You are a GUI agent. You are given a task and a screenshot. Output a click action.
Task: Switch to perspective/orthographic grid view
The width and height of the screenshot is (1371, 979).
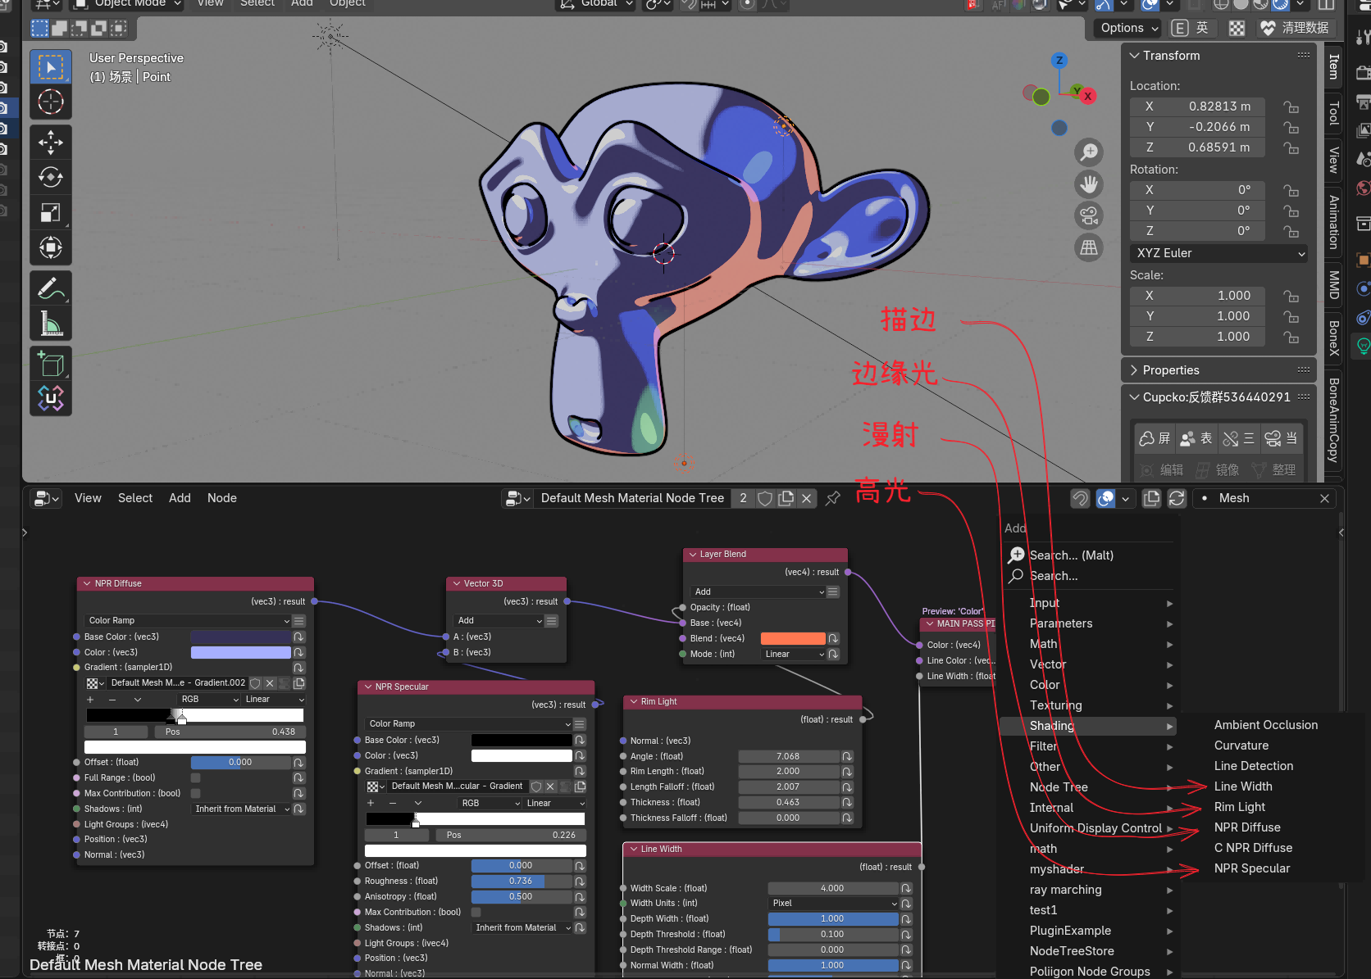pyautogui.click(x=1089, y=247)
